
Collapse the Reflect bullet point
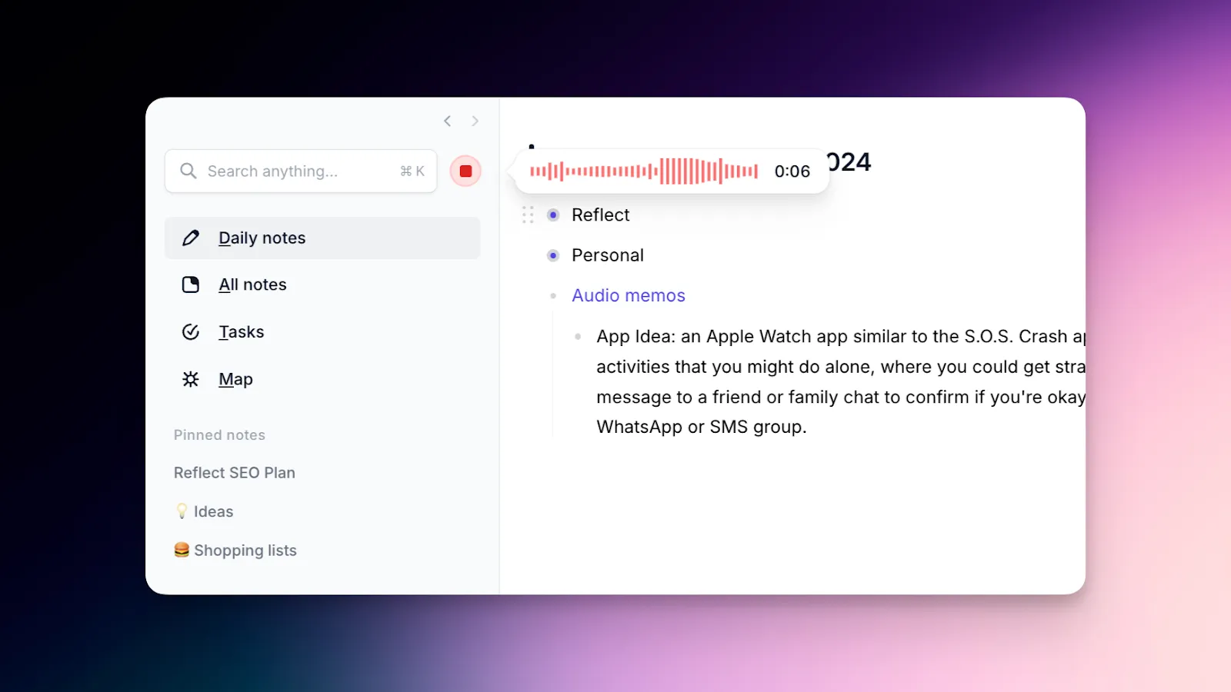click(x=553, y=215)
